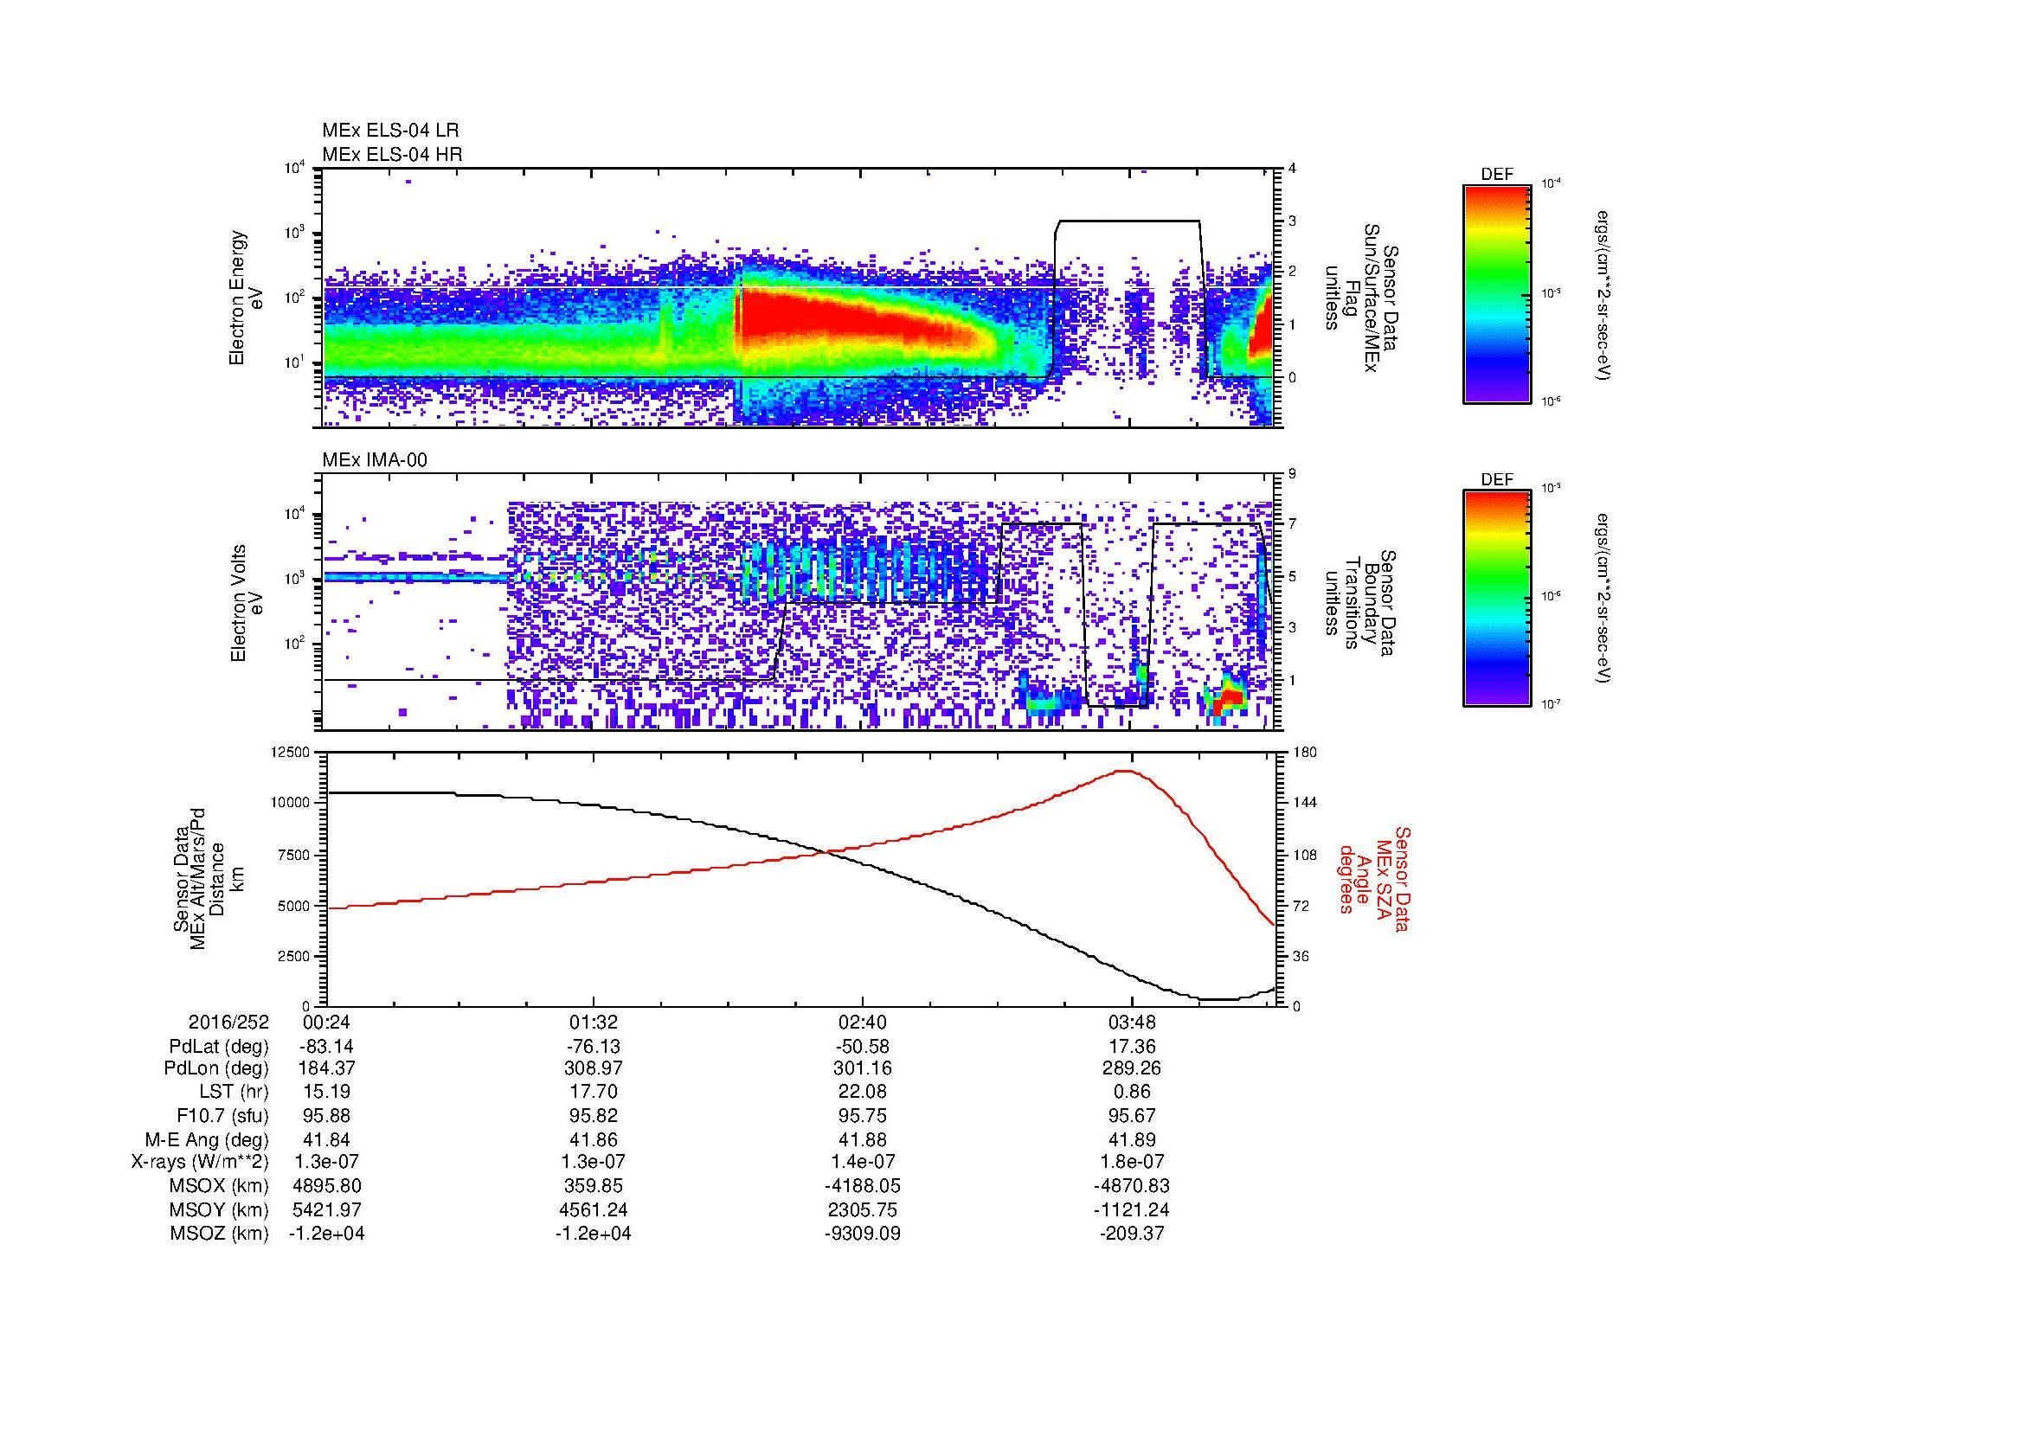Click the 'MEx ELS-04 LR' panel title
This screenshot has height=1430, width=2024.
pyautogui.click(x=389, y=131)
